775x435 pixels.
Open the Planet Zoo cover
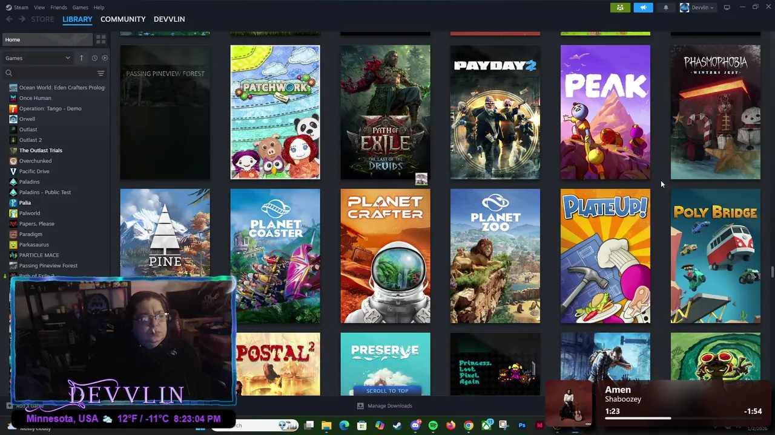coord(495,256)
